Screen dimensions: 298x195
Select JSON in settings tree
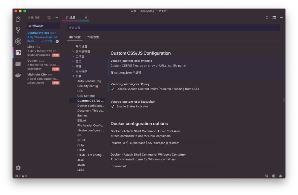[81, 165]
